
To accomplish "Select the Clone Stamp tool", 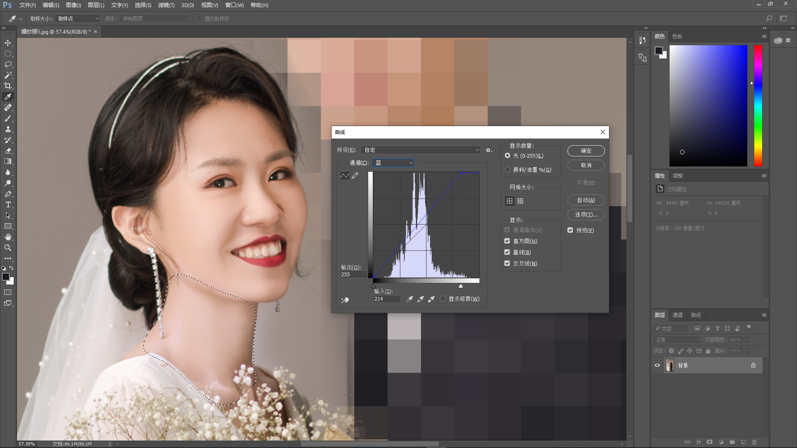I will (x=8, y=129).
